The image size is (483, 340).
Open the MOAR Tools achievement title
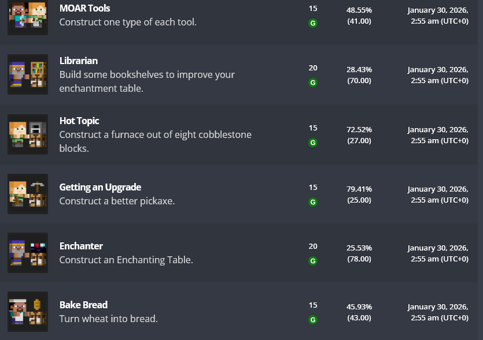tap(84, 9)
